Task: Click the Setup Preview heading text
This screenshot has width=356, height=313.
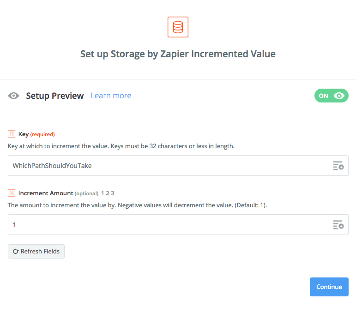Action: coord(55,96)
